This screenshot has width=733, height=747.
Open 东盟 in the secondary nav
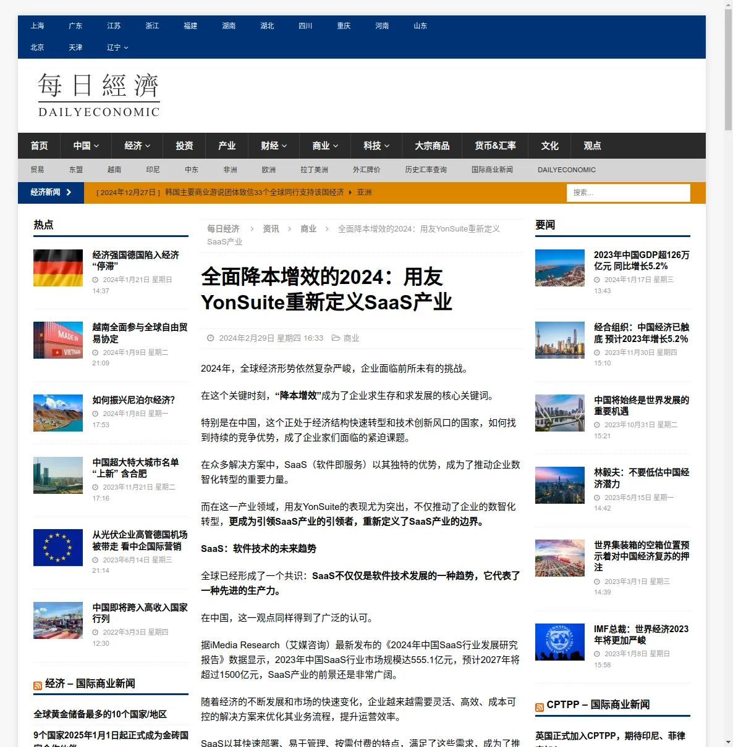point(75,170)
